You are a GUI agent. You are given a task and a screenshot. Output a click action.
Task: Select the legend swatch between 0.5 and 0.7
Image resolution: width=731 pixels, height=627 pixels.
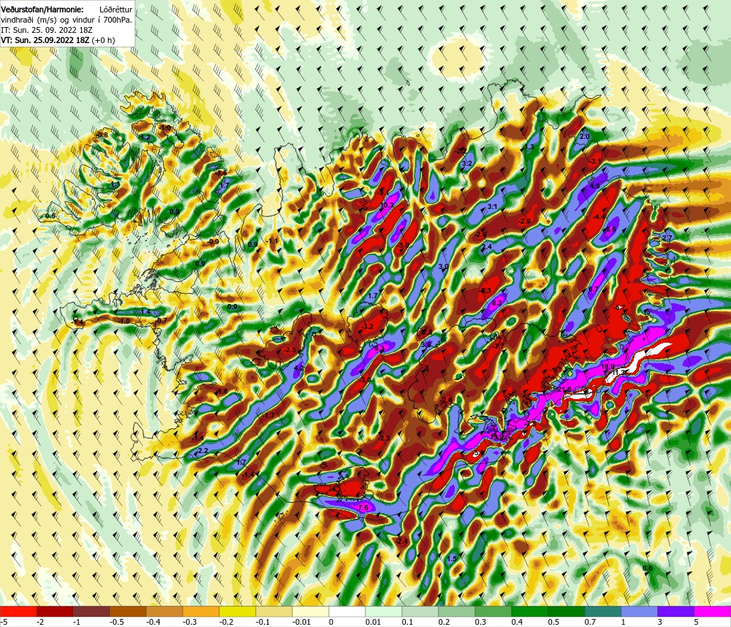click(567, 612)
